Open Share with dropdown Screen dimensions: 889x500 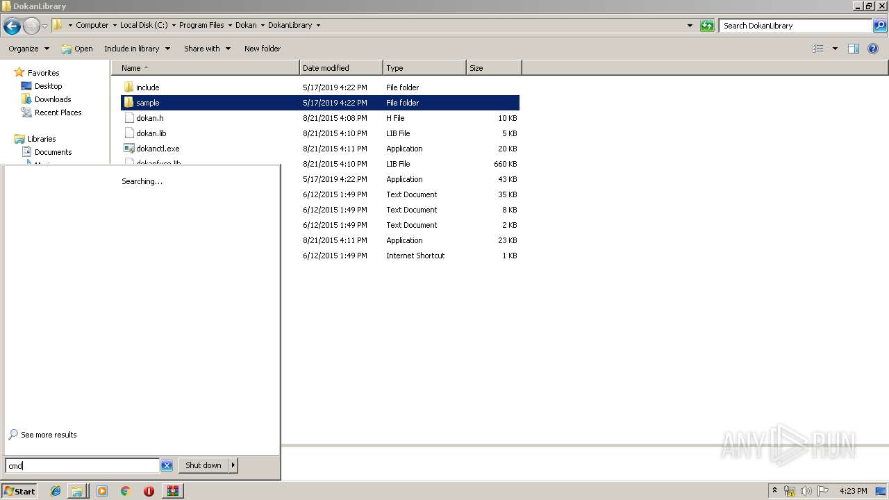tap(207, 49)
